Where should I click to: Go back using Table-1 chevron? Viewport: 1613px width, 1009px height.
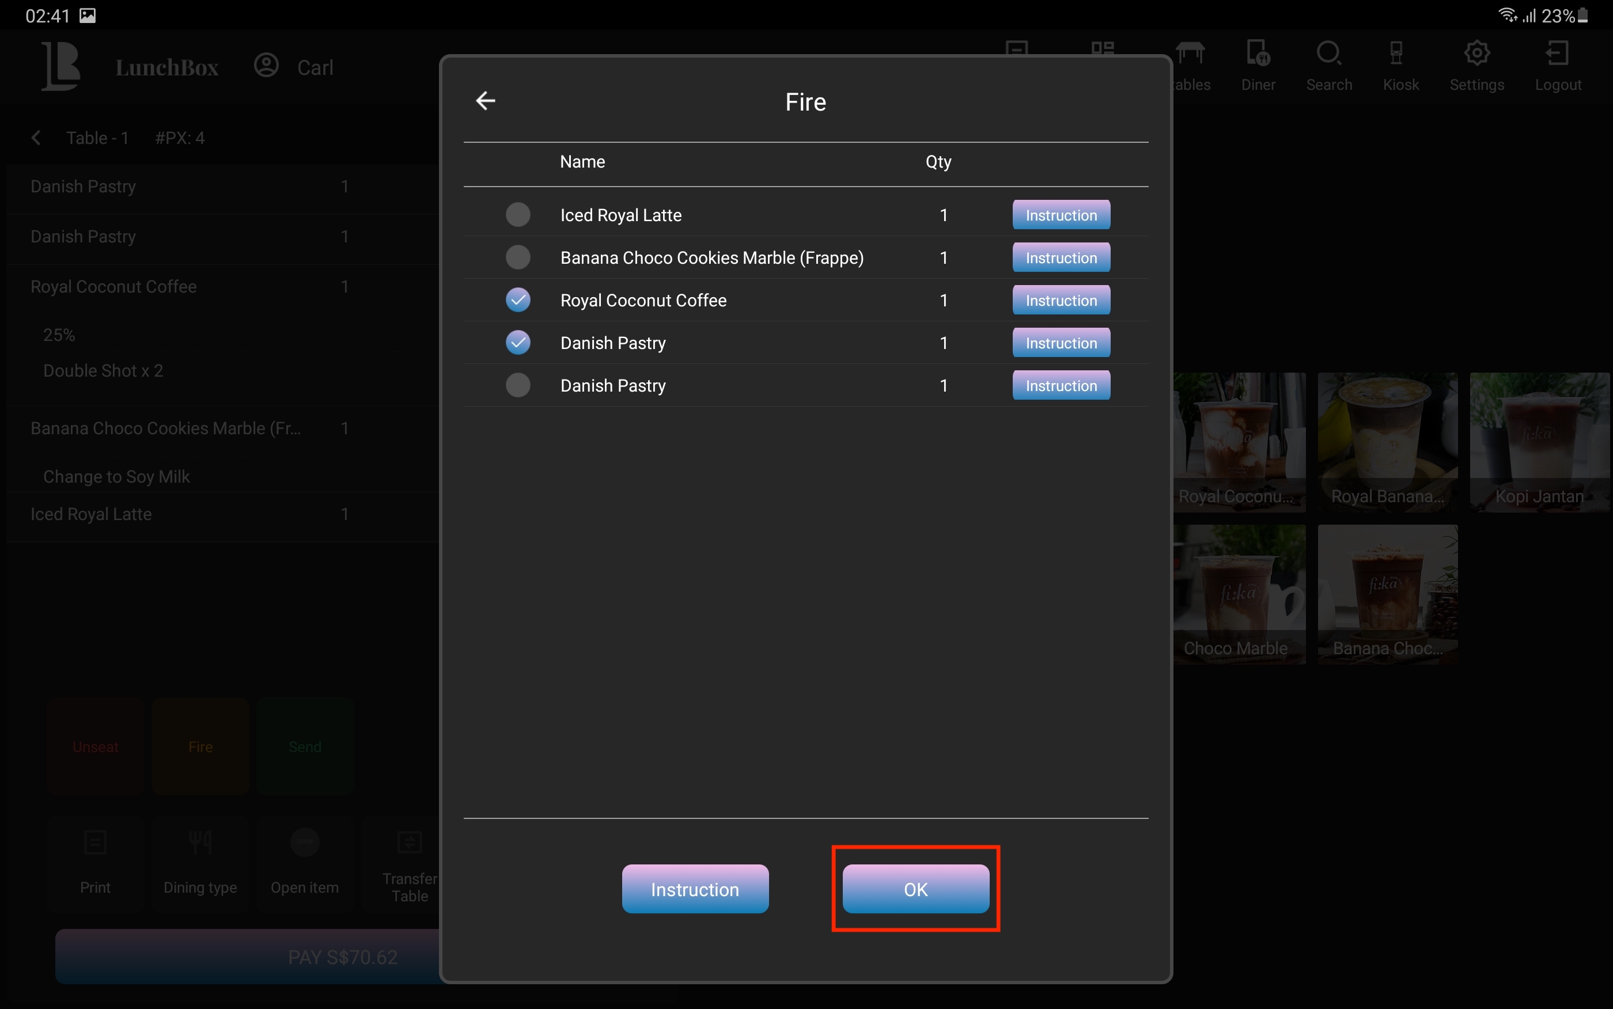[x=37, y=138]
